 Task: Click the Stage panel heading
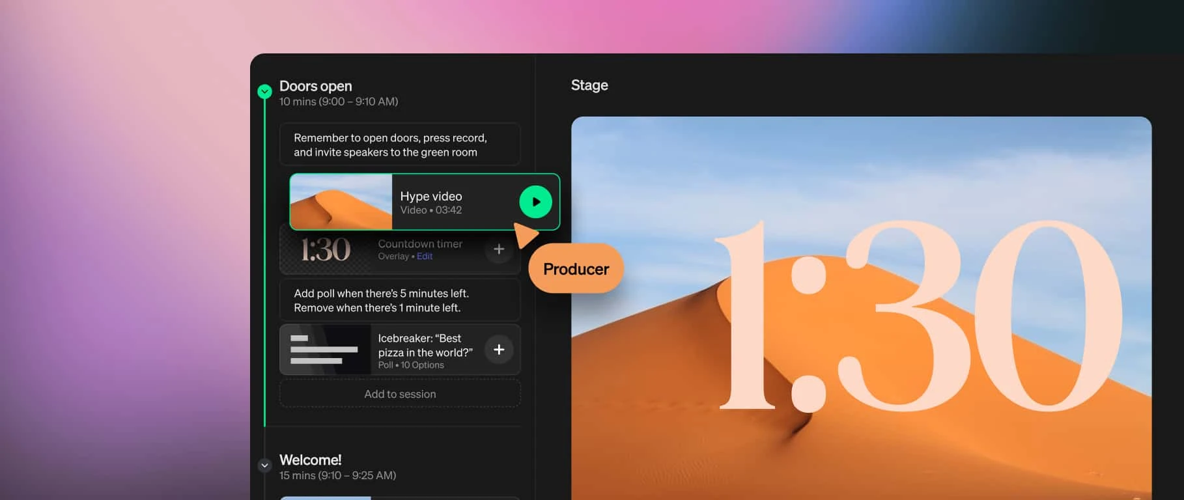coord(589,85)
